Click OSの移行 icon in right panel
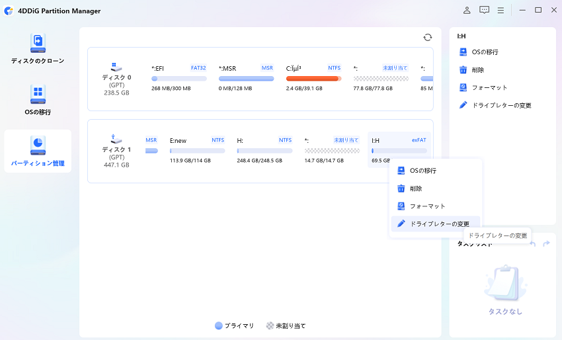This screenshot has height=340, width=562. coord(463,52)
